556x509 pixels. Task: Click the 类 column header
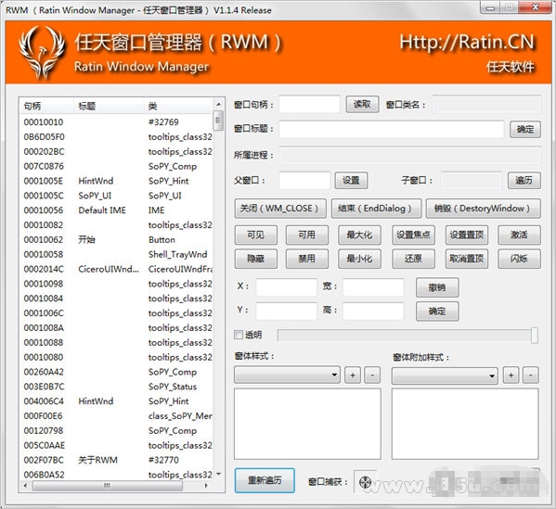point(178,106)
